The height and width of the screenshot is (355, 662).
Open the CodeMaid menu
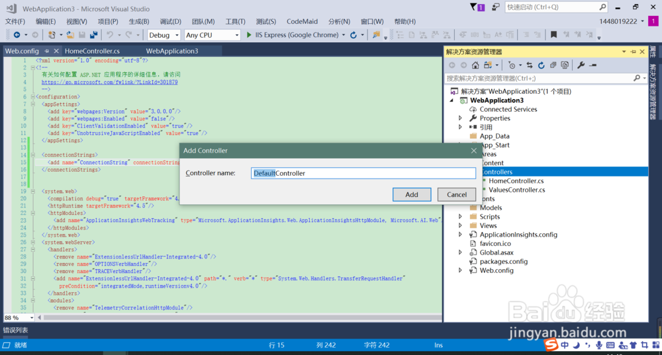[303, 21]
